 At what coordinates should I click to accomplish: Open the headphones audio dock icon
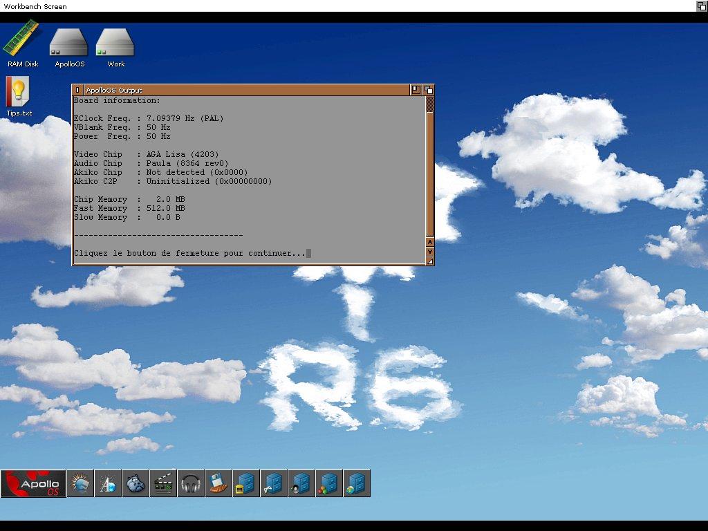click(191, 483)
